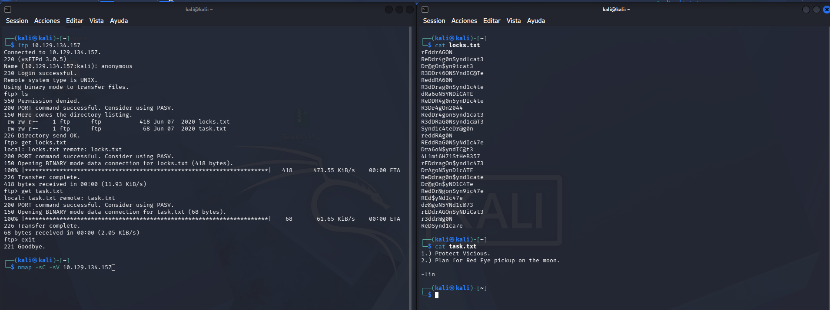
Task: Click password entry 'ReDdr4g0nSynd!cat3'
Action: click(x=452, y=59)
